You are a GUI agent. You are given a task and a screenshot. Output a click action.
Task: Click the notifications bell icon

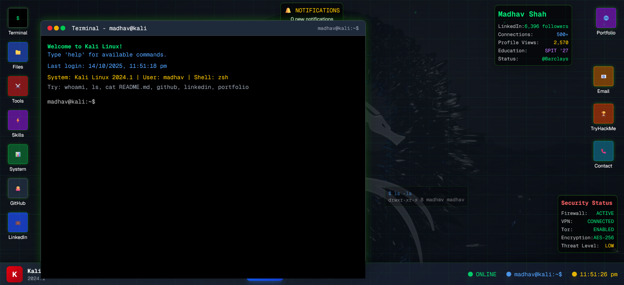click(288, 10)
